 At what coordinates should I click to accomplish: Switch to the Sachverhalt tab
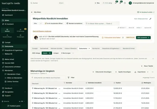(44, 49)
